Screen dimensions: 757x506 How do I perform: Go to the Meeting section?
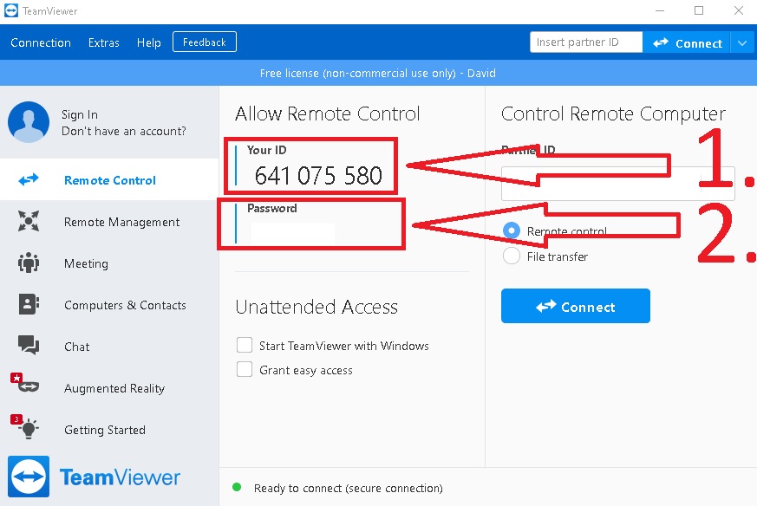pyautogui.click(x=109, y=263)
